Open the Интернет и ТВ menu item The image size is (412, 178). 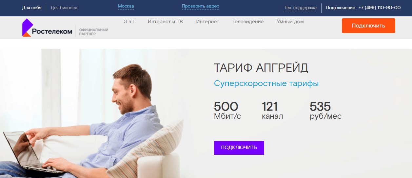[165, 22]
